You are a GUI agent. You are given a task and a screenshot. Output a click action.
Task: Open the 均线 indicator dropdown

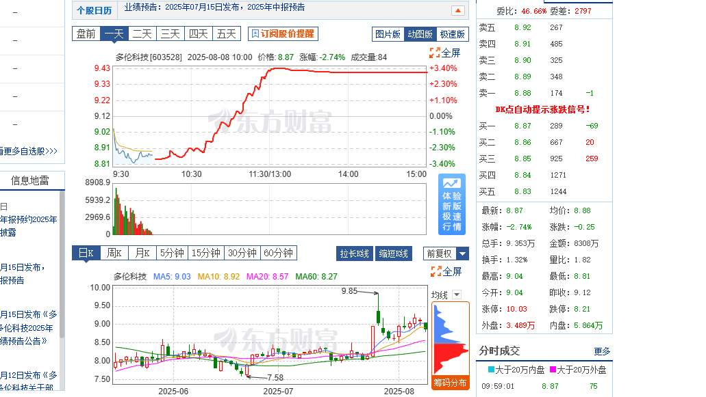pyautogui.click(x=457, y=295)
